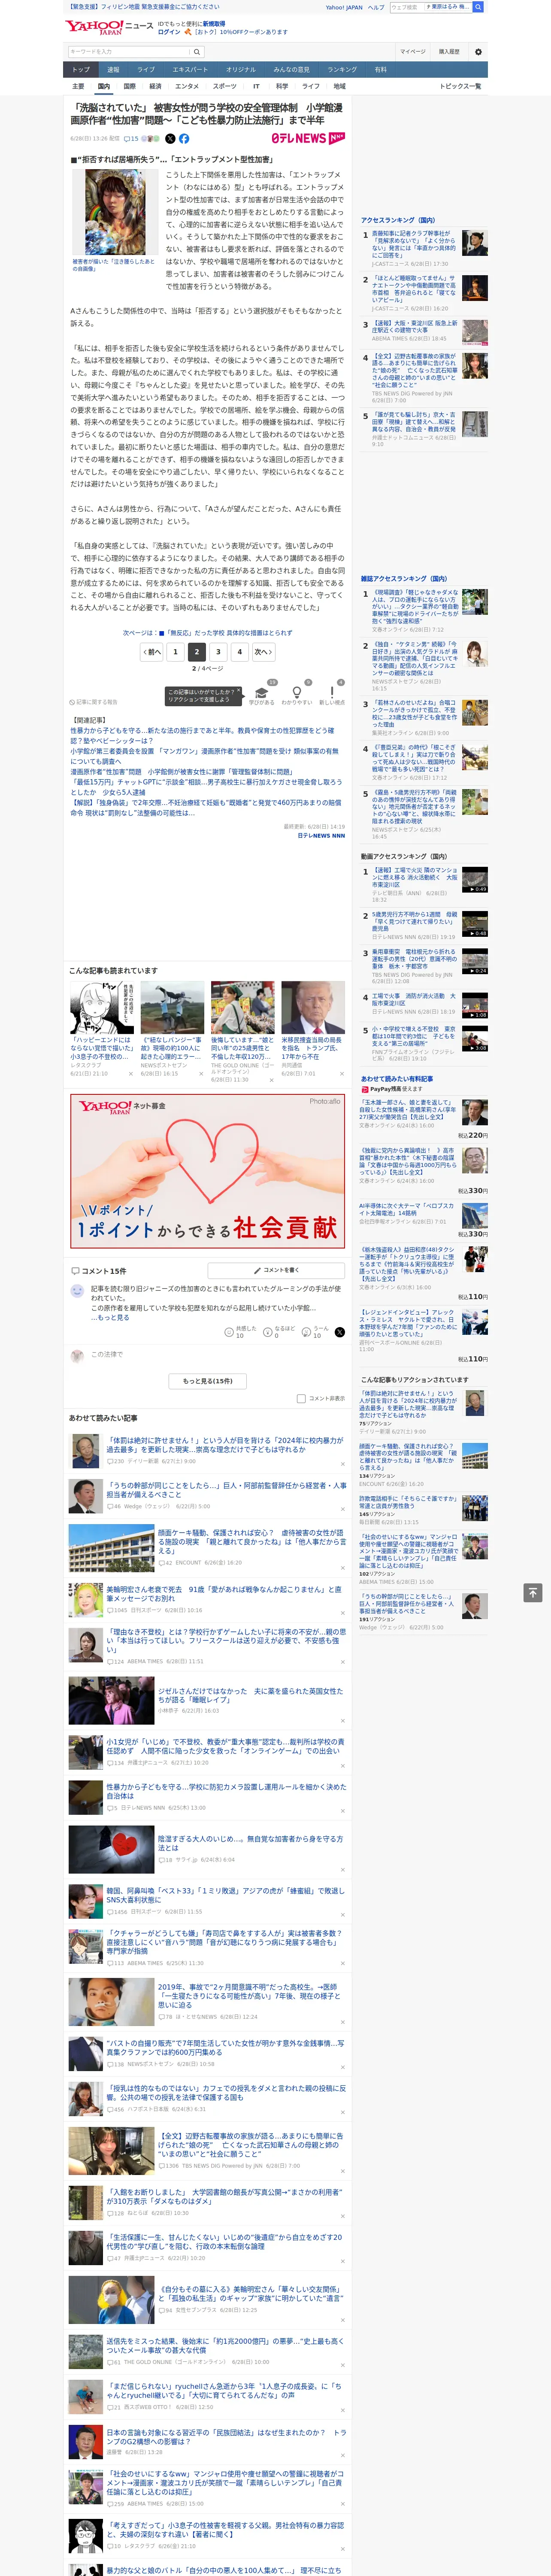551x2576 pixels.
Task: Open the Trump photo recommended article thumbnail
Action: point(313,1007)
